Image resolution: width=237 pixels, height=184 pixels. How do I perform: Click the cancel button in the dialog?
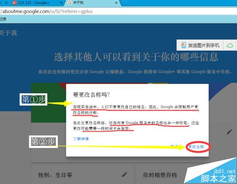[x=174, y=146]
